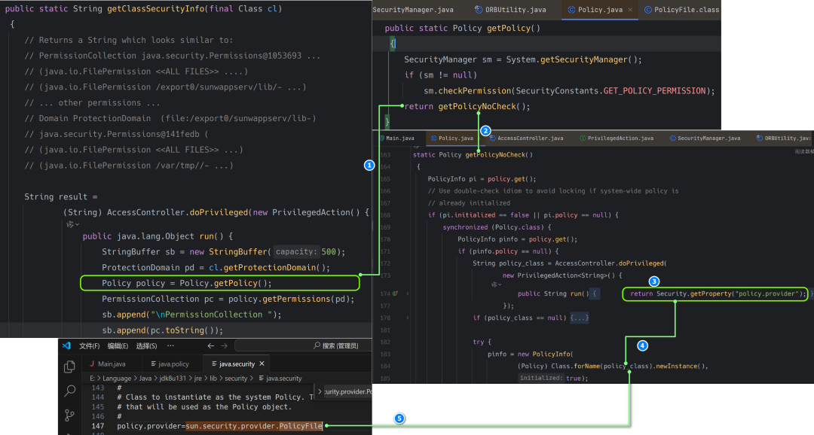Image resolution: width=814 pixels, height=435 pixels.
Task: Open inlay hint dropdown above public String run()
Action: [494, 284]
